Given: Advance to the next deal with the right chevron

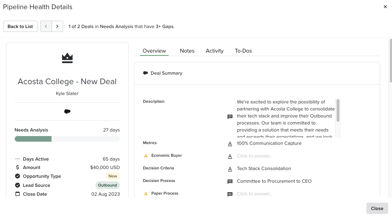Looking at the screenshot, I should 57,26.
